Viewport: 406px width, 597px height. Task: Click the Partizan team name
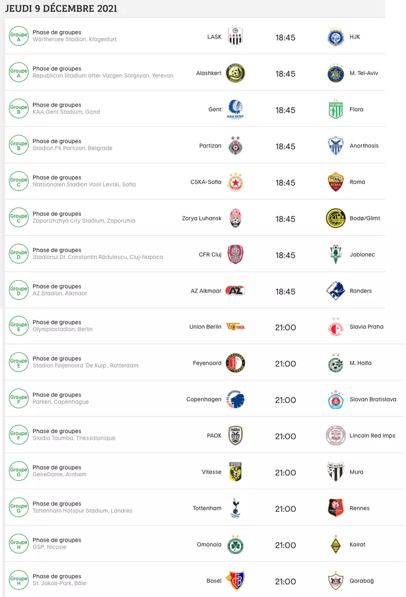[x=210, y=145]
